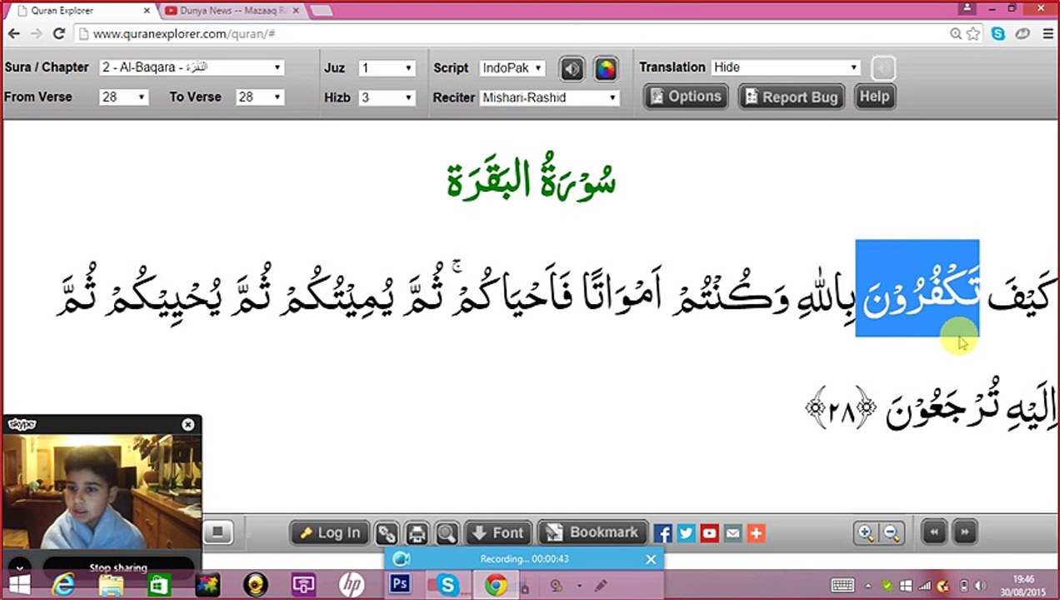
Task: Share via email envelope icon
Action: coord(733,533)
